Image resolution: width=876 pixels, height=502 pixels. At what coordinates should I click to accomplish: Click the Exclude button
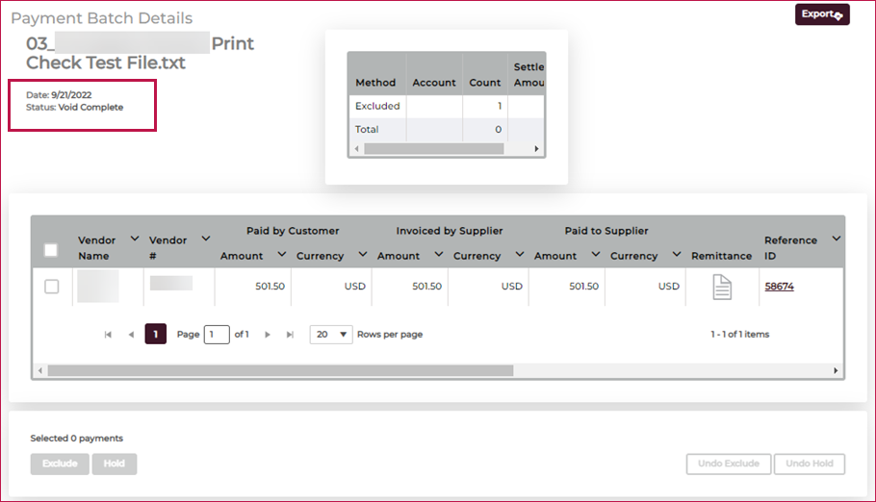(60, 464)
